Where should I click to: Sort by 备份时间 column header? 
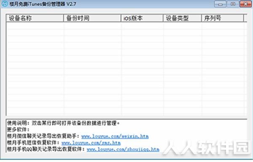pyautogui.click(x=92, y=18)
